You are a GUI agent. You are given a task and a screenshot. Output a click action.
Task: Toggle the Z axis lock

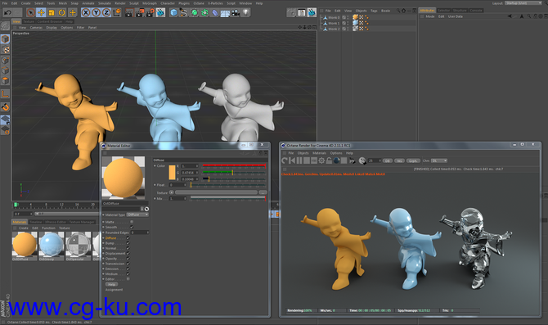pos(106,12)
